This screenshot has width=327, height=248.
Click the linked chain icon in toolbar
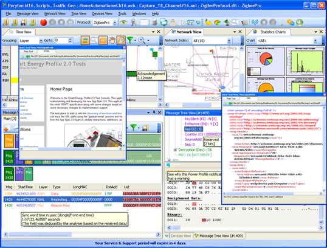(291, 22)
